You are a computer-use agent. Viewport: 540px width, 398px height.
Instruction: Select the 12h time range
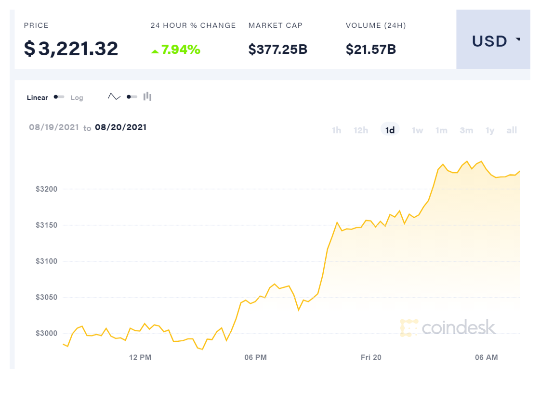click(361, 130)
